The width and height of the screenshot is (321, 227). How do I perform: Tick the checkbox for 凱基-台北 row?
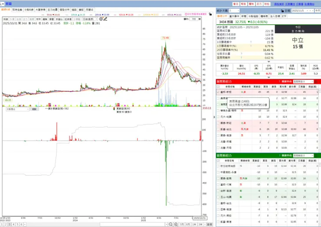point(218,129)
